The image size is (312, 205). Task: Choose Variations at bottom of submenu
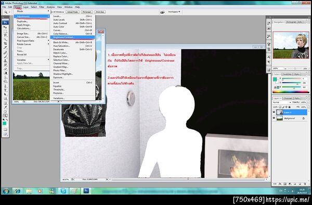(x=72, y=98)
